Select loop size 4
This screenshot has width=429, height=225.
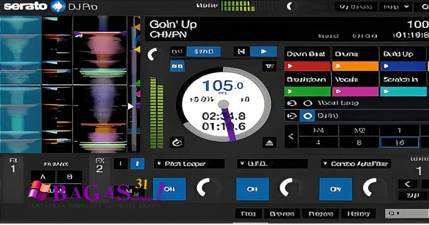tap(318, 142)
